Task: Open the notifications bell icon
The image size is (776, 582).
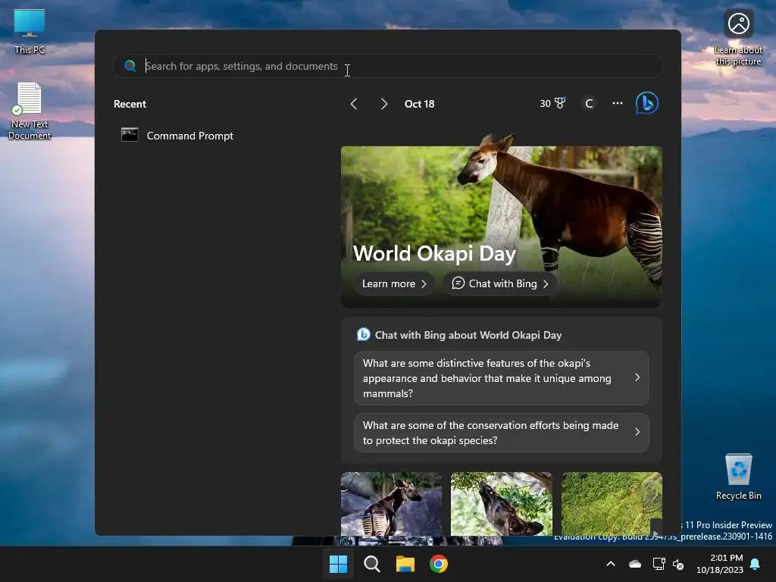Action: coord(756,564)
